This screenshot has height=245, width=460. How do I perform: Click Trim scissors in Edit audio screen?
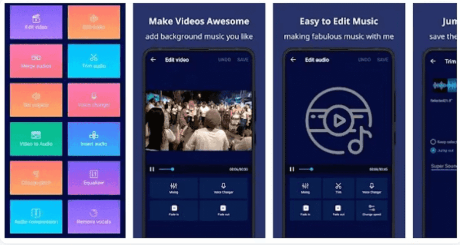[x=339, y=188]
